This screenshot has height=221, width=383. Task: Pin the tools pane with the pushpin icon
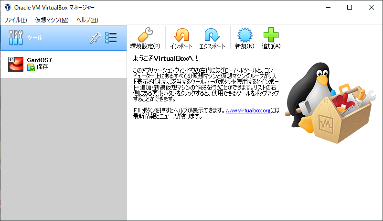[95, 38]
